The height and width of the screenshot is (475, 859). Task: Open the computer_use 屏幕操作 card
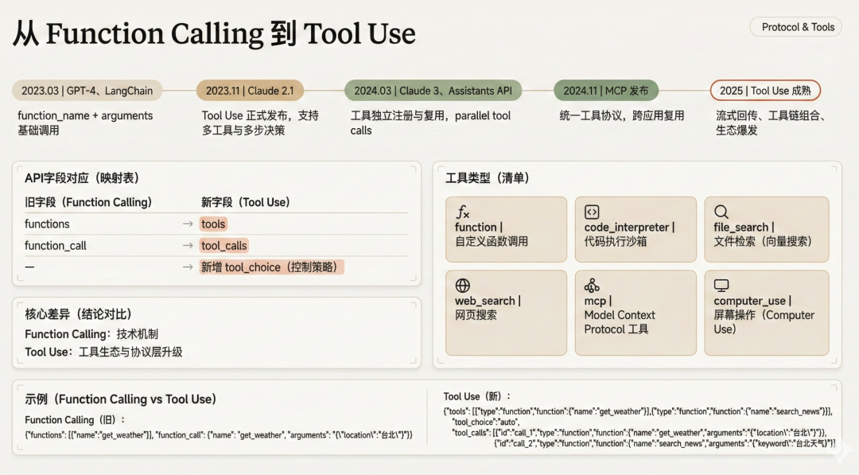coord(767,312)
